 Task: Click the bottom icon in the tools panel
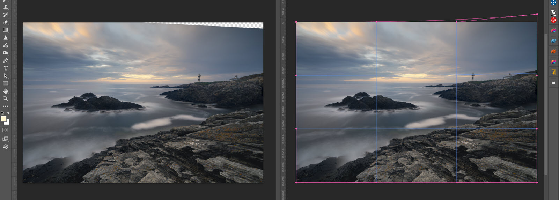(x=6, y=147)
